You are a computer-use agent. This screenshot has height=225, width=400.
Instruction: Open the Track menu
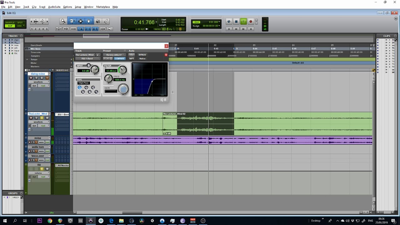(26, 7)
